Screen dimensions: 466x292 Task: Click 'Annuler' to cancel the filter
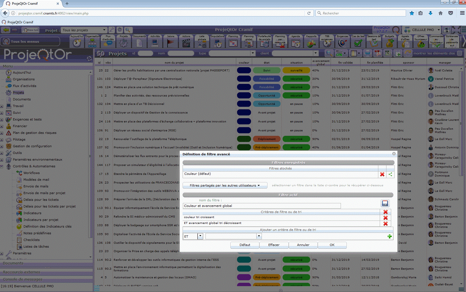coord(303,245)
